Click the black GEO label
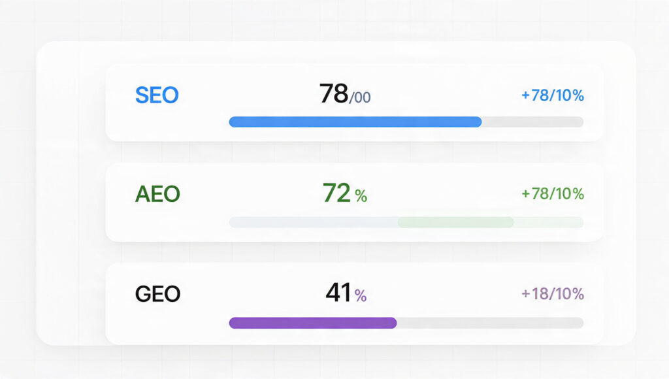This screenshot has height=379, width=669. click(x=157, y=294)
